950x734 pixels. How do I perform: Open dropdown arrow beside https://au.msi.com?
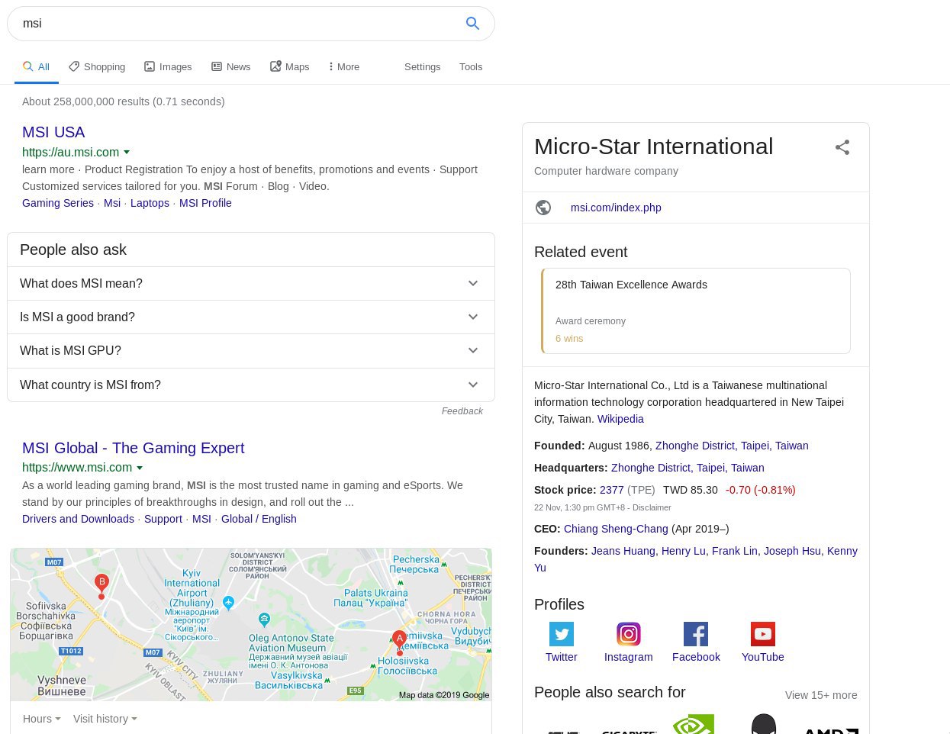[127, 153]
